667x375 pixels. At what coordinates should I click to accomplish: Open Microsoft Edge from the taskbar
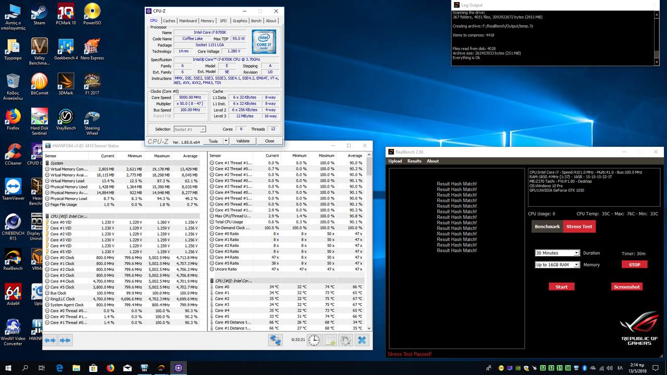[59, 368]
